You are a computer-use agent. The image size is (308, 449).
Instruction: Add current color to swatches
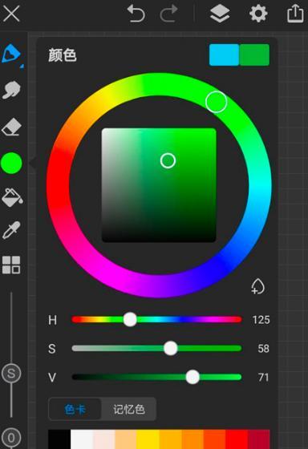pos(257,286)
